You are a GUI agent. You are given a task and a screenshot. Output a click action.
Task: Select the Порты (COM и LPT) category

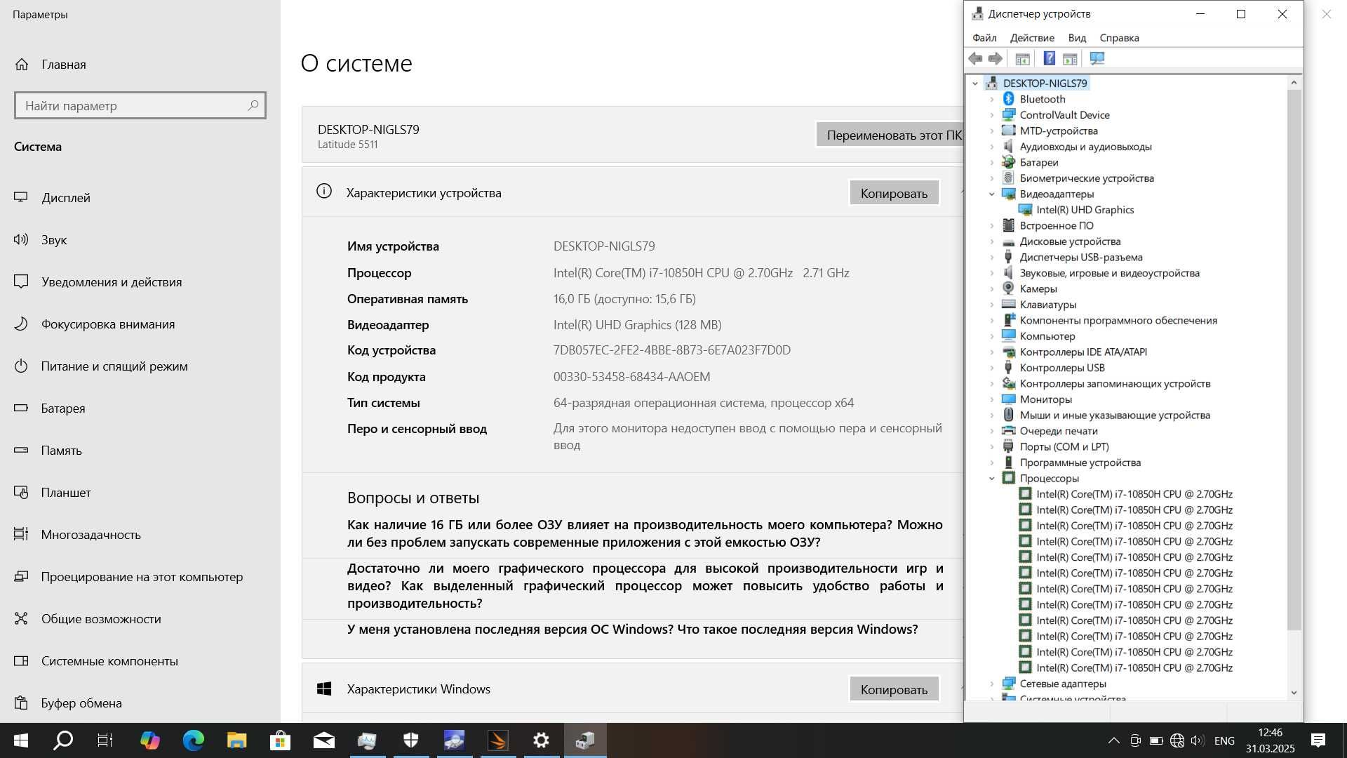pyautogui.click(x=1064, y=447)
